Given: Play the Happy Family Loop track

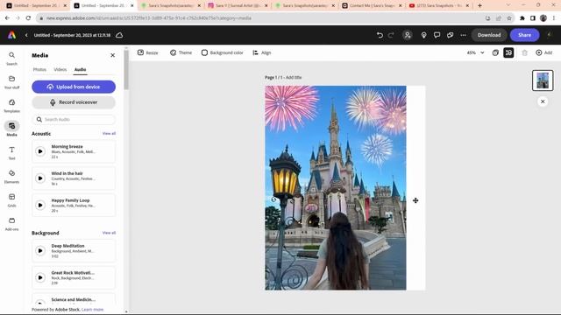Looking at the screenshot, I should (40, 205).
